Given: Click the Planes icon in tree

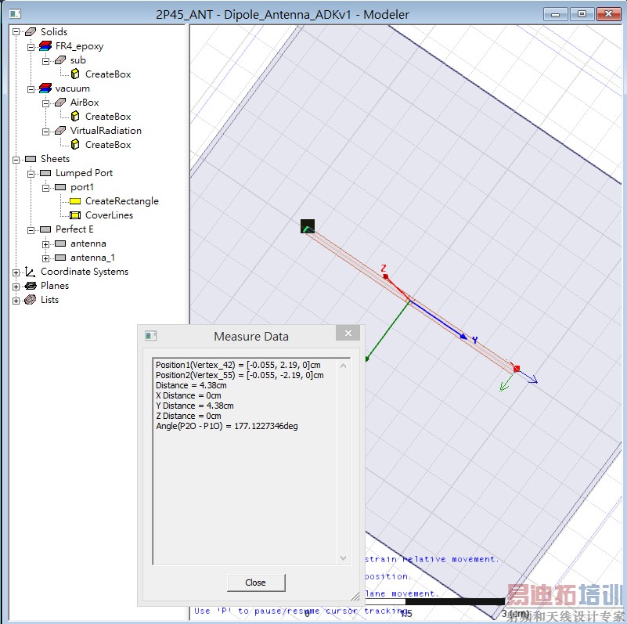Looking at the screenshot, I should (31, 286).
